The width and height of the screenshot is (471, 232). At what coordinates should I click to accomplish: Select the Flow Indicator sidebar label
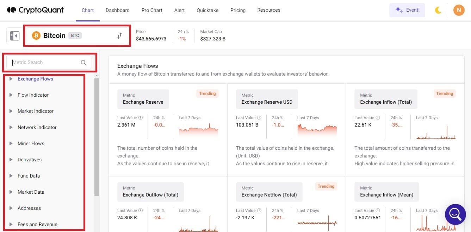[x=33, y=95]
